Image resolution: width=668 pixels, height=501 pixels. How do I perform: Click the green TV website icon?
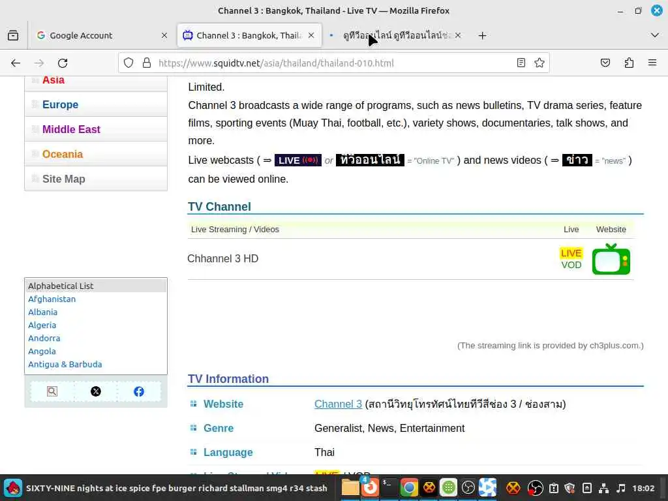click(x=611, y=259)
